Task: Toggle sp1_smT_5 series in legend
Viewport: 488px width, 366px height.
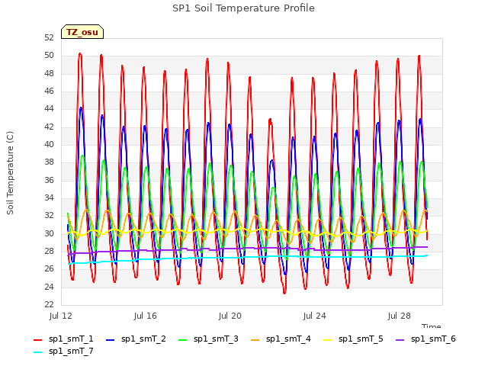Action: [353, 339]
